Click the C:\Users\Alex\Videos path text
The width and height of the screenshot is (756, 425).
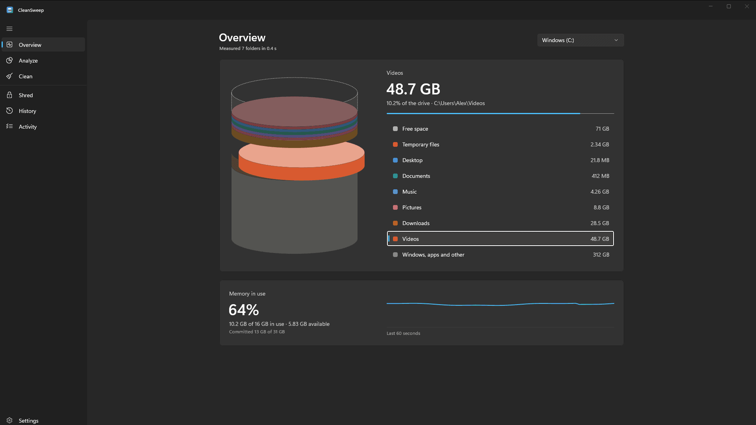pyautogui.click(x=460, y=103)
